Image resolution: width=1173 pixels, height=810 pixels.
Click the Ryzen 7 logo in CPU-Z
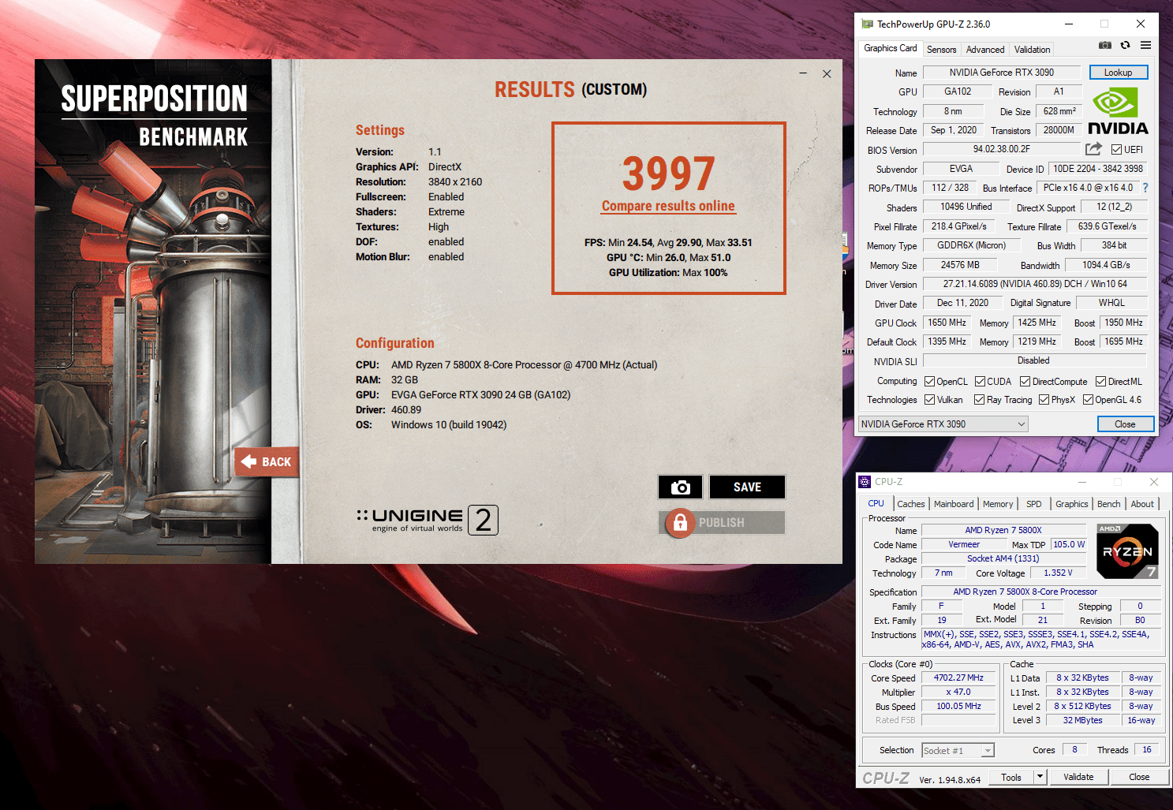click(1127, 551)
